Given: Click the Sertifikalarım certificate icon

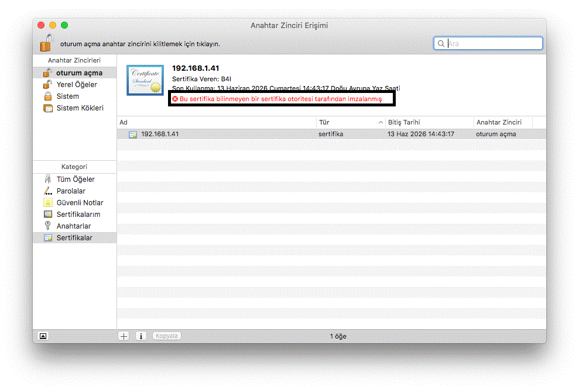Looking at the screenshot, I should [48, 215].
